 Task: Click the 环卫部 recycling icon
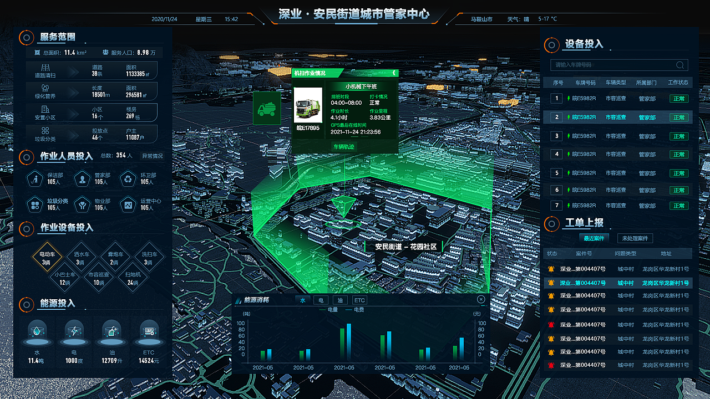coord(129,179)
